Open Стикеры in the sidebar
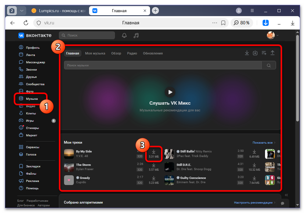This screenshot has height=213, width=305. [29, 128]
